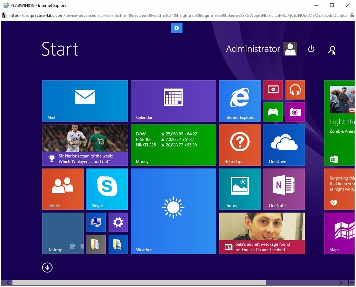Viewport: 356px width, 287px height.
Task: Expand the blue plus toolbar handle at top
Action: (x=177, y=28)
